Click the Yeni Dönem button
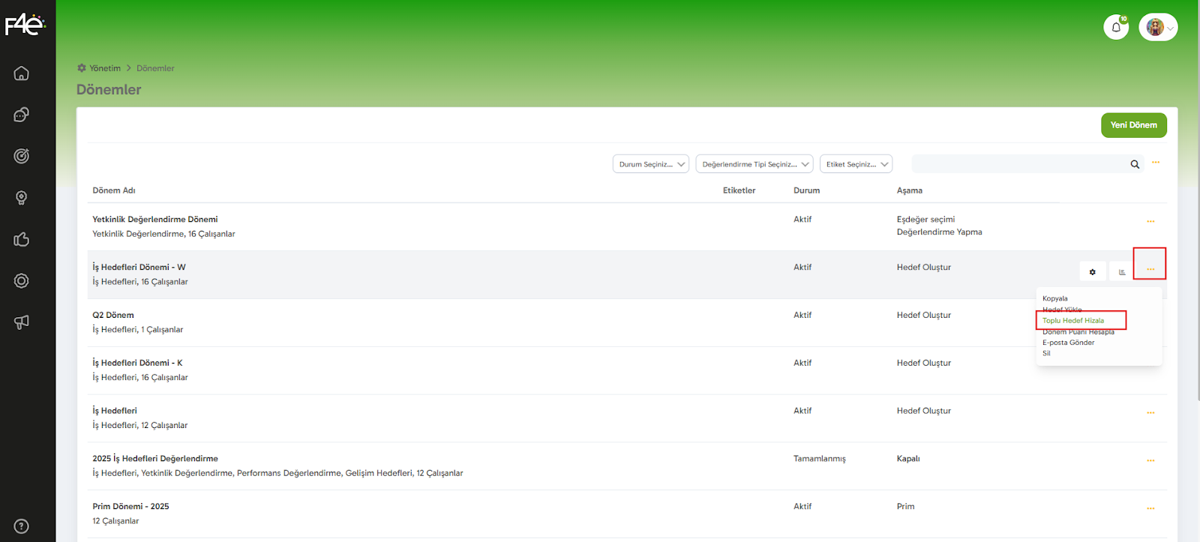The width and height of the screenshot is (1200, 542). tap(1133, 125)
